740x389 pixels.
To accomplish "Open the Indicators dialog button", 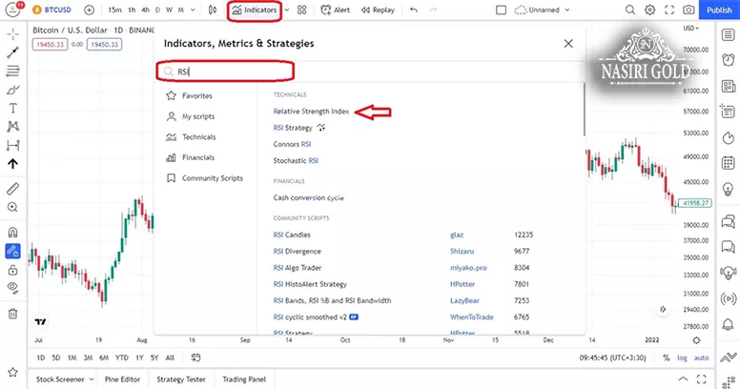I will pyautogui.click(x=255, y=10).
